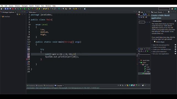This screenshot has height=99, width=177.
Task: Select the Level enum in Outline
Action: point(145,65)
